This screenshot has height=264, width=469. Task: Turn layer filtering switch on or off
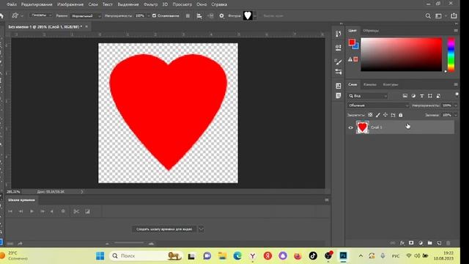[x=457, y=95]
